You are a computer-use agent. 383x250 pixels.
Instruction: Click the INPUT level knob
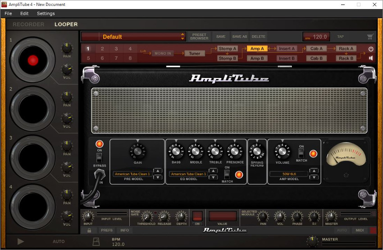pyautogui.click(x=88, y=217)
